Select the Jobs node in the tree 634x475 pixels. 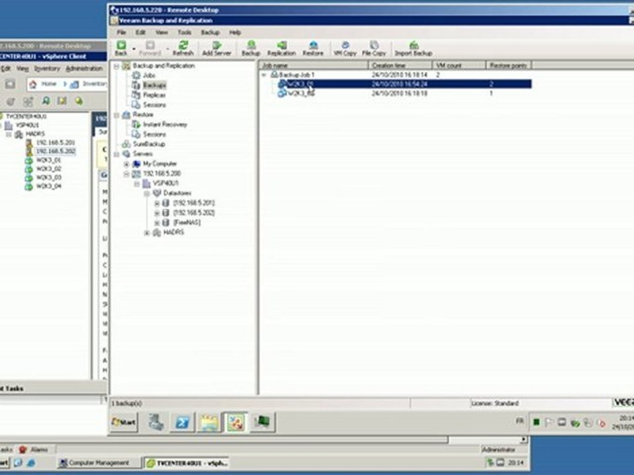pos(149,75)
